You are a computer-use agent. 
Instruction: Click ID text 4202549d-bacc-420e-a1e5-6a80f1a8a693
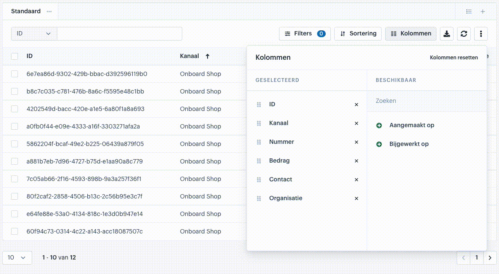click(x=86, y=109)
